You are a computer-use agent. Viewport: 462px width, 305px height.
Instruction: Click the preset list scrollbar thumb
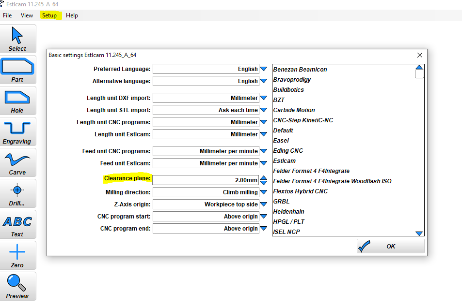pos(419,74)
